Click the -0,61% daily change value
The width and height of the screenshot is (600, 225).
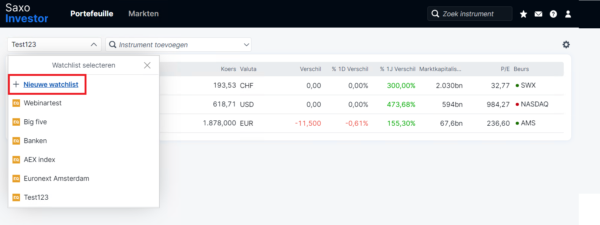pyautogui.click(x=357, y=123)
